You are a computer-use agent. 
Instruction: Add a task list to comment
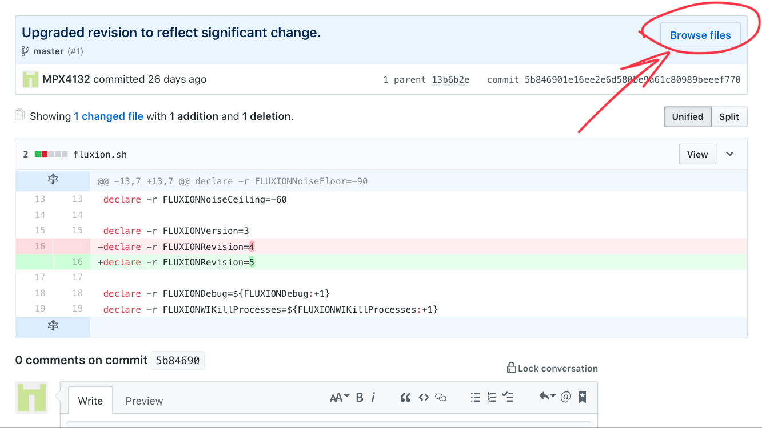tap(508, 398)
